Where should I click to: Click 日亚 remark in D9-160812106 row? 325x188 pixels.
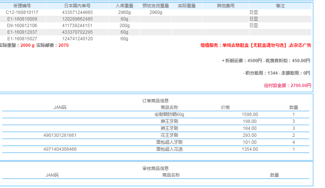click(254, 26)
